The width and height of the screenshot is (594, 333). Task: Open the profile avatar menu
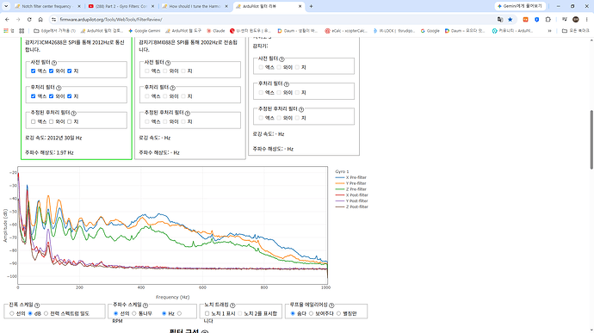coord(576,19)
